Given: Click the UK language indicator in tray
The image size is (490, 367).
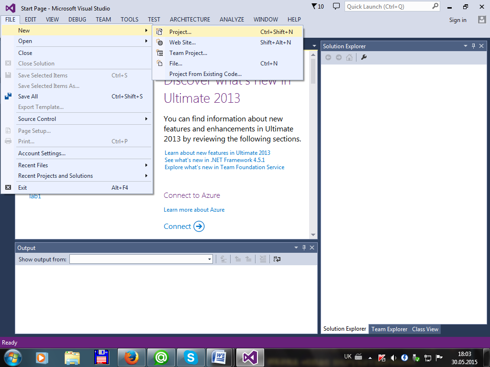Looking at the screenshot, I should pos(347,356).
